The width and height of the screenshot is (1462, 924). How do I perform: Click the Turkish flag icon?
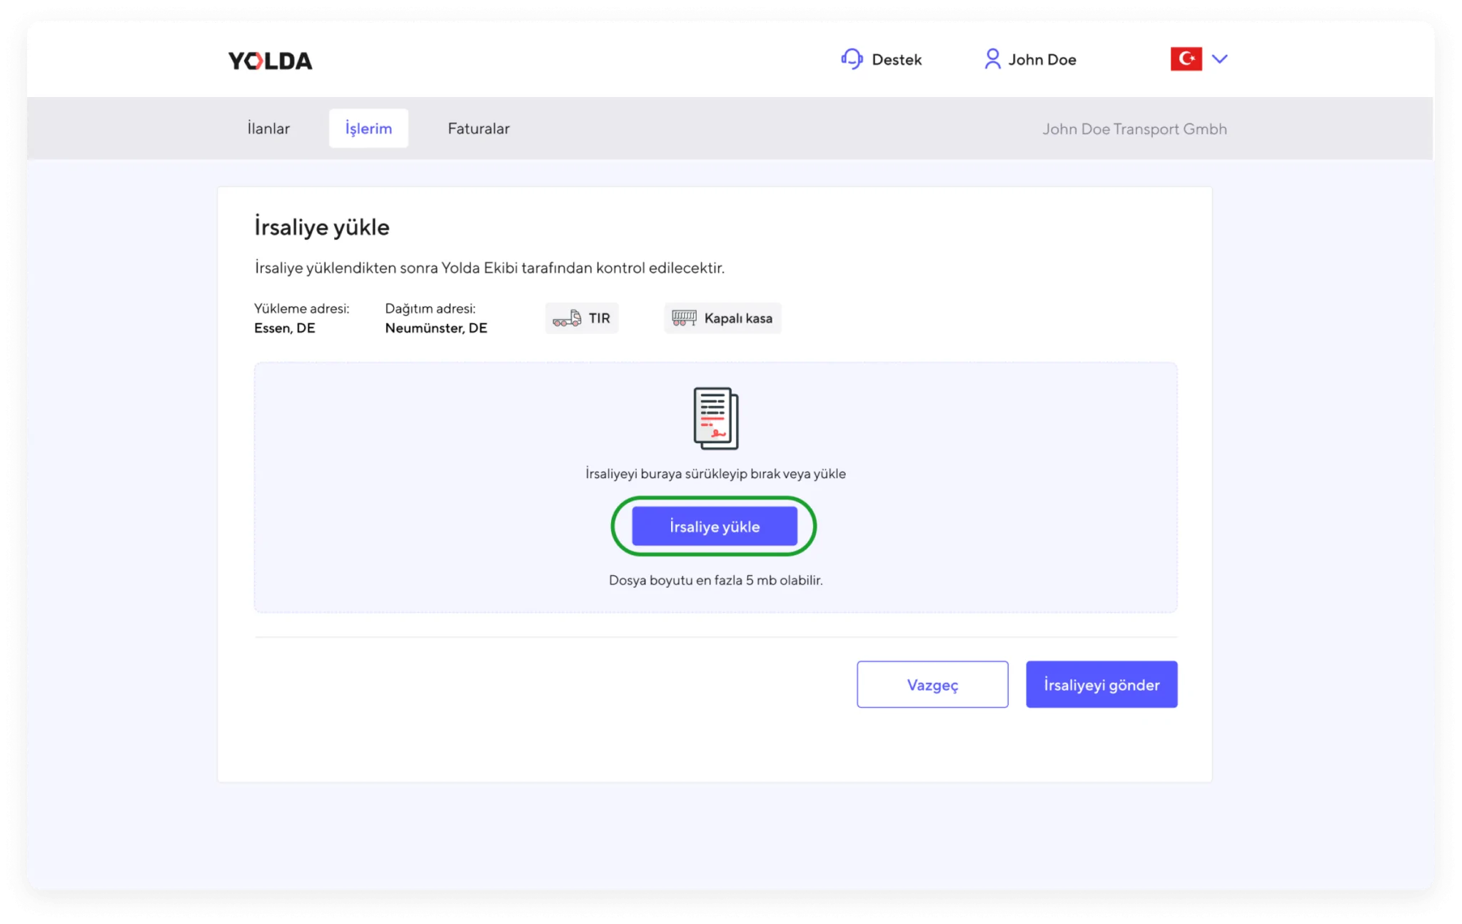tap(1186, 59)
